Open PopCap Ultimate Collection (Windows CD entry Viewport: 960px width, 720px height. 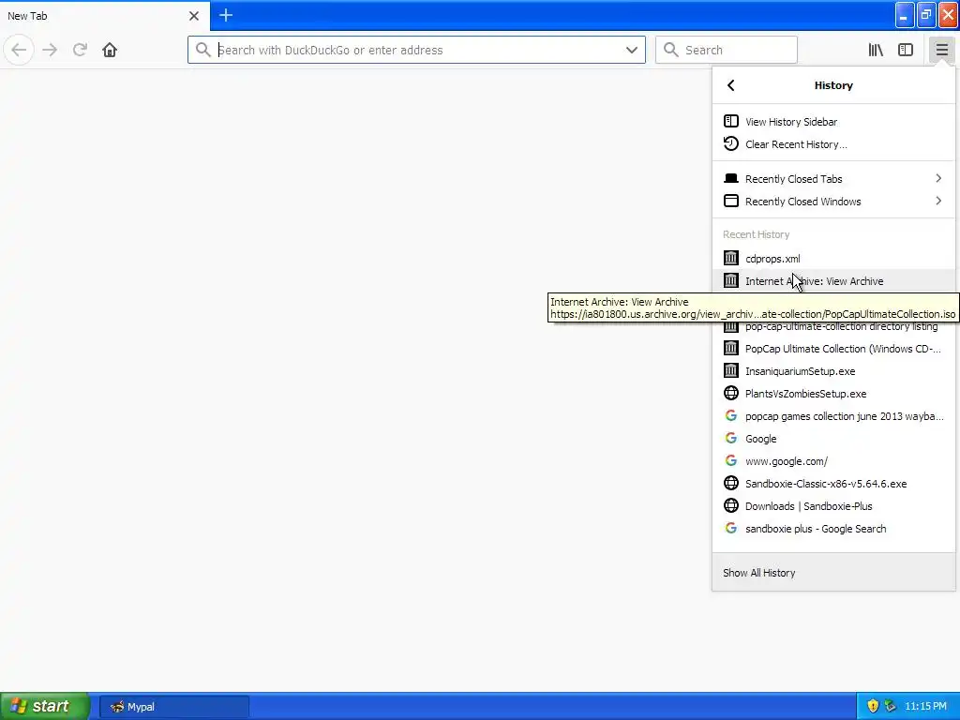point(833,349)
